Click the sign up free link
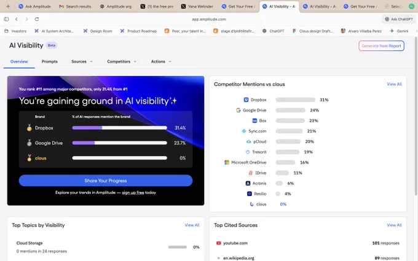 (x=133, y=193)
